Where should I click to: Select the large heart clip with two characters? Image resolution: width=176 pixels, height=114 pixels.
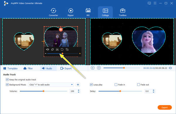[61, 38]
